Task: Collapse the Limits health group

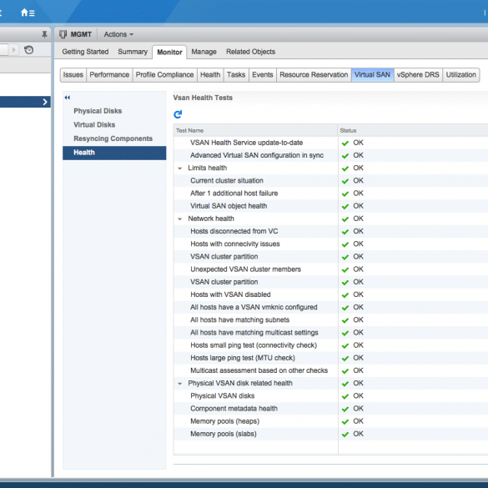Action: pyautogui.click(x=179, y=169)
